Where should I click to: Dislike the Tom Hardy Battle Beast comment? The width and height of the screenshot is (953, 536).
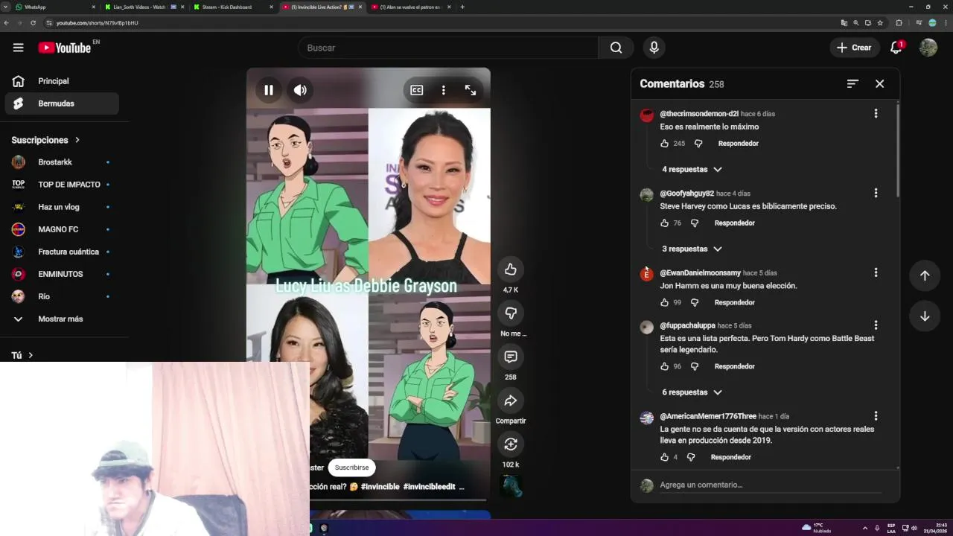tap(695, 367)
